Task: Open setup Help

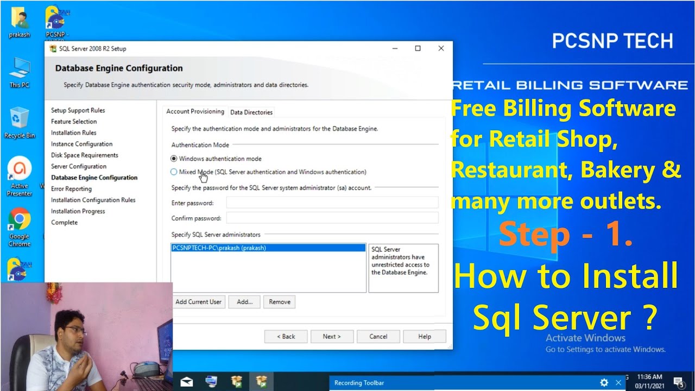Action: (425, 337)
